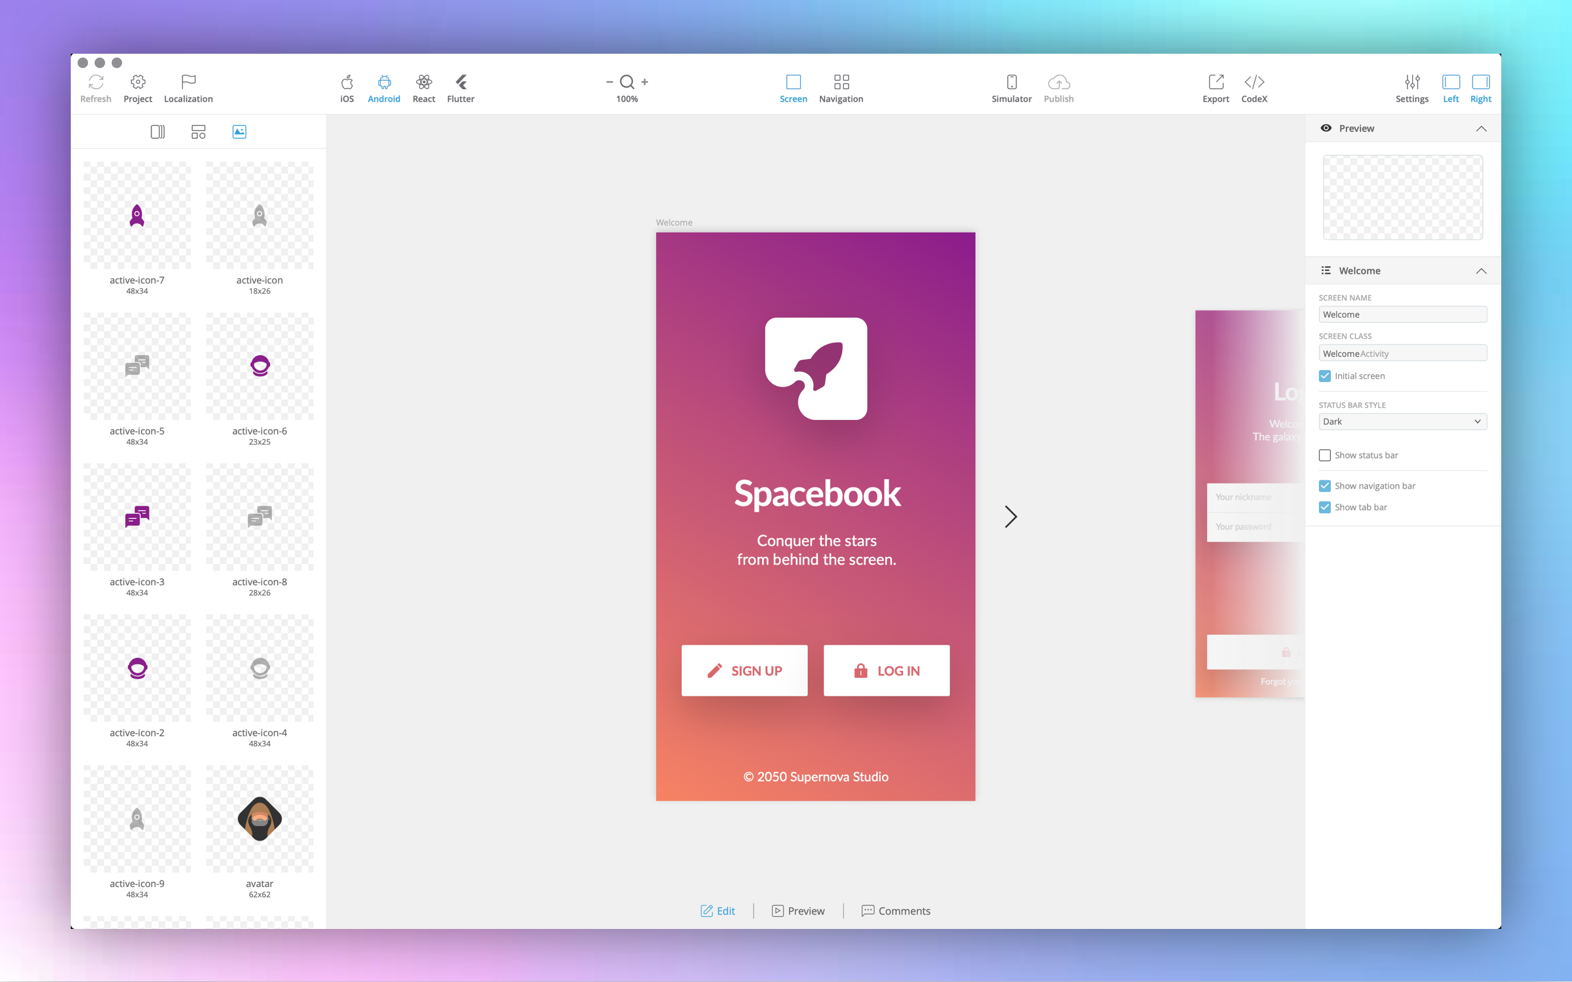The height and width of the screenshot is (982, 1572).
Task: Click the SIGN UP button on canvas
Action: [744, 670]
